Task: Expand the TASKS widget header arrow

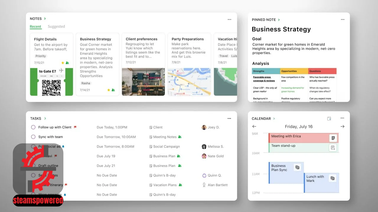Action: pos(45,118)
